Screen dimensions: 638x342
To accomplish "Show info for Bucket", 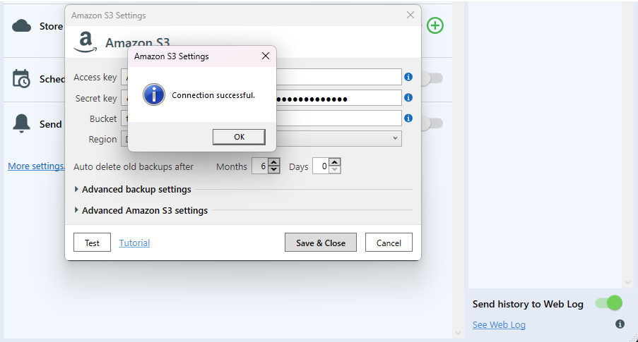I will (408, 118).
